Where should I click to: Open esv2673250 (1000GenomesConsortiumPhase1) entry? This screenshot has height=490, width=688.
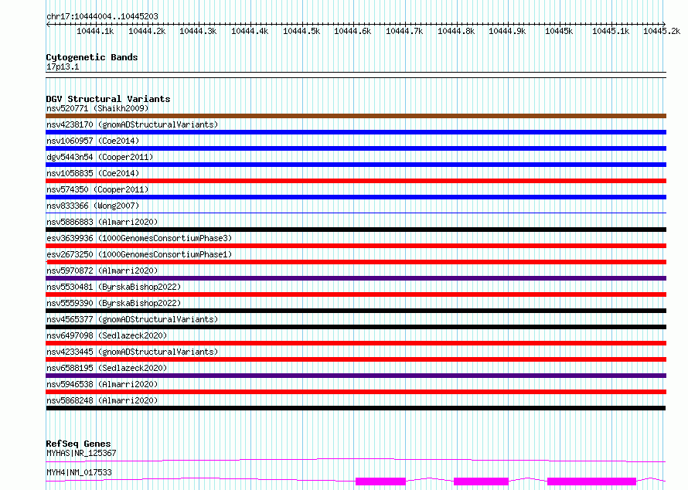tap(139, 254)
